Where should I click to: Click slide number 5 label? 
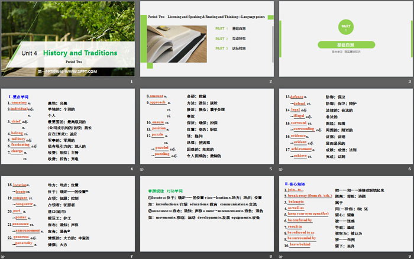point(271,169)
